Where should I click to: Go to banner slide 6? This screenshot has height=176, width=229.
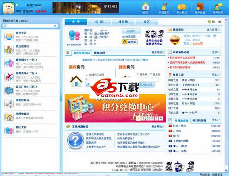pos(161,118)
